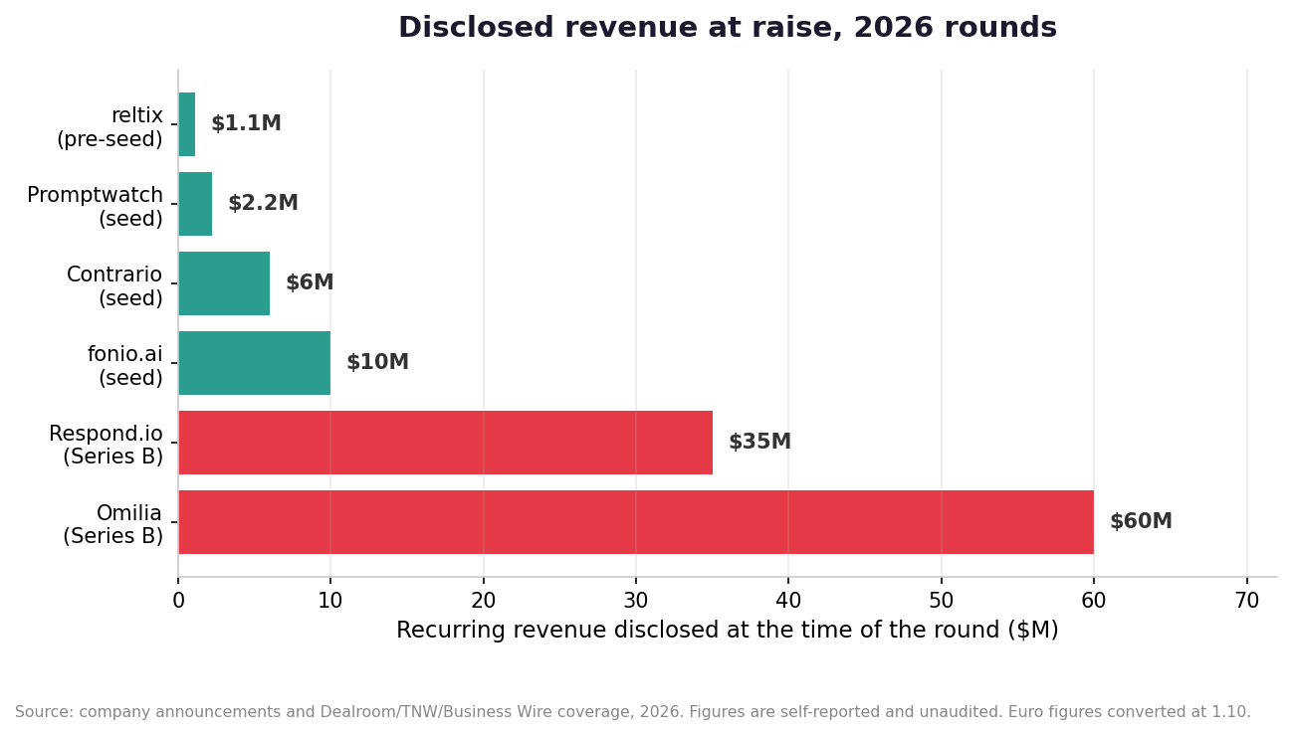Image resolution: width=1292 pixels, height=735 pixels.
Task: Click the '$60M' value label
Action: pyautogui.click(x=1141, y=522)
